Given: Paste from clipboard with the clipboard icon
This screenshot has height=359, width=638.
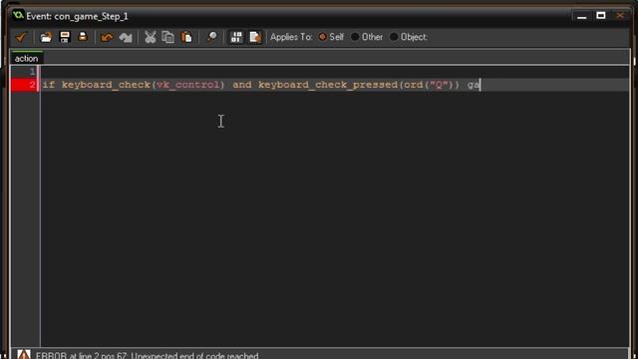Looking at the screenshot, I should click(186, 37).
